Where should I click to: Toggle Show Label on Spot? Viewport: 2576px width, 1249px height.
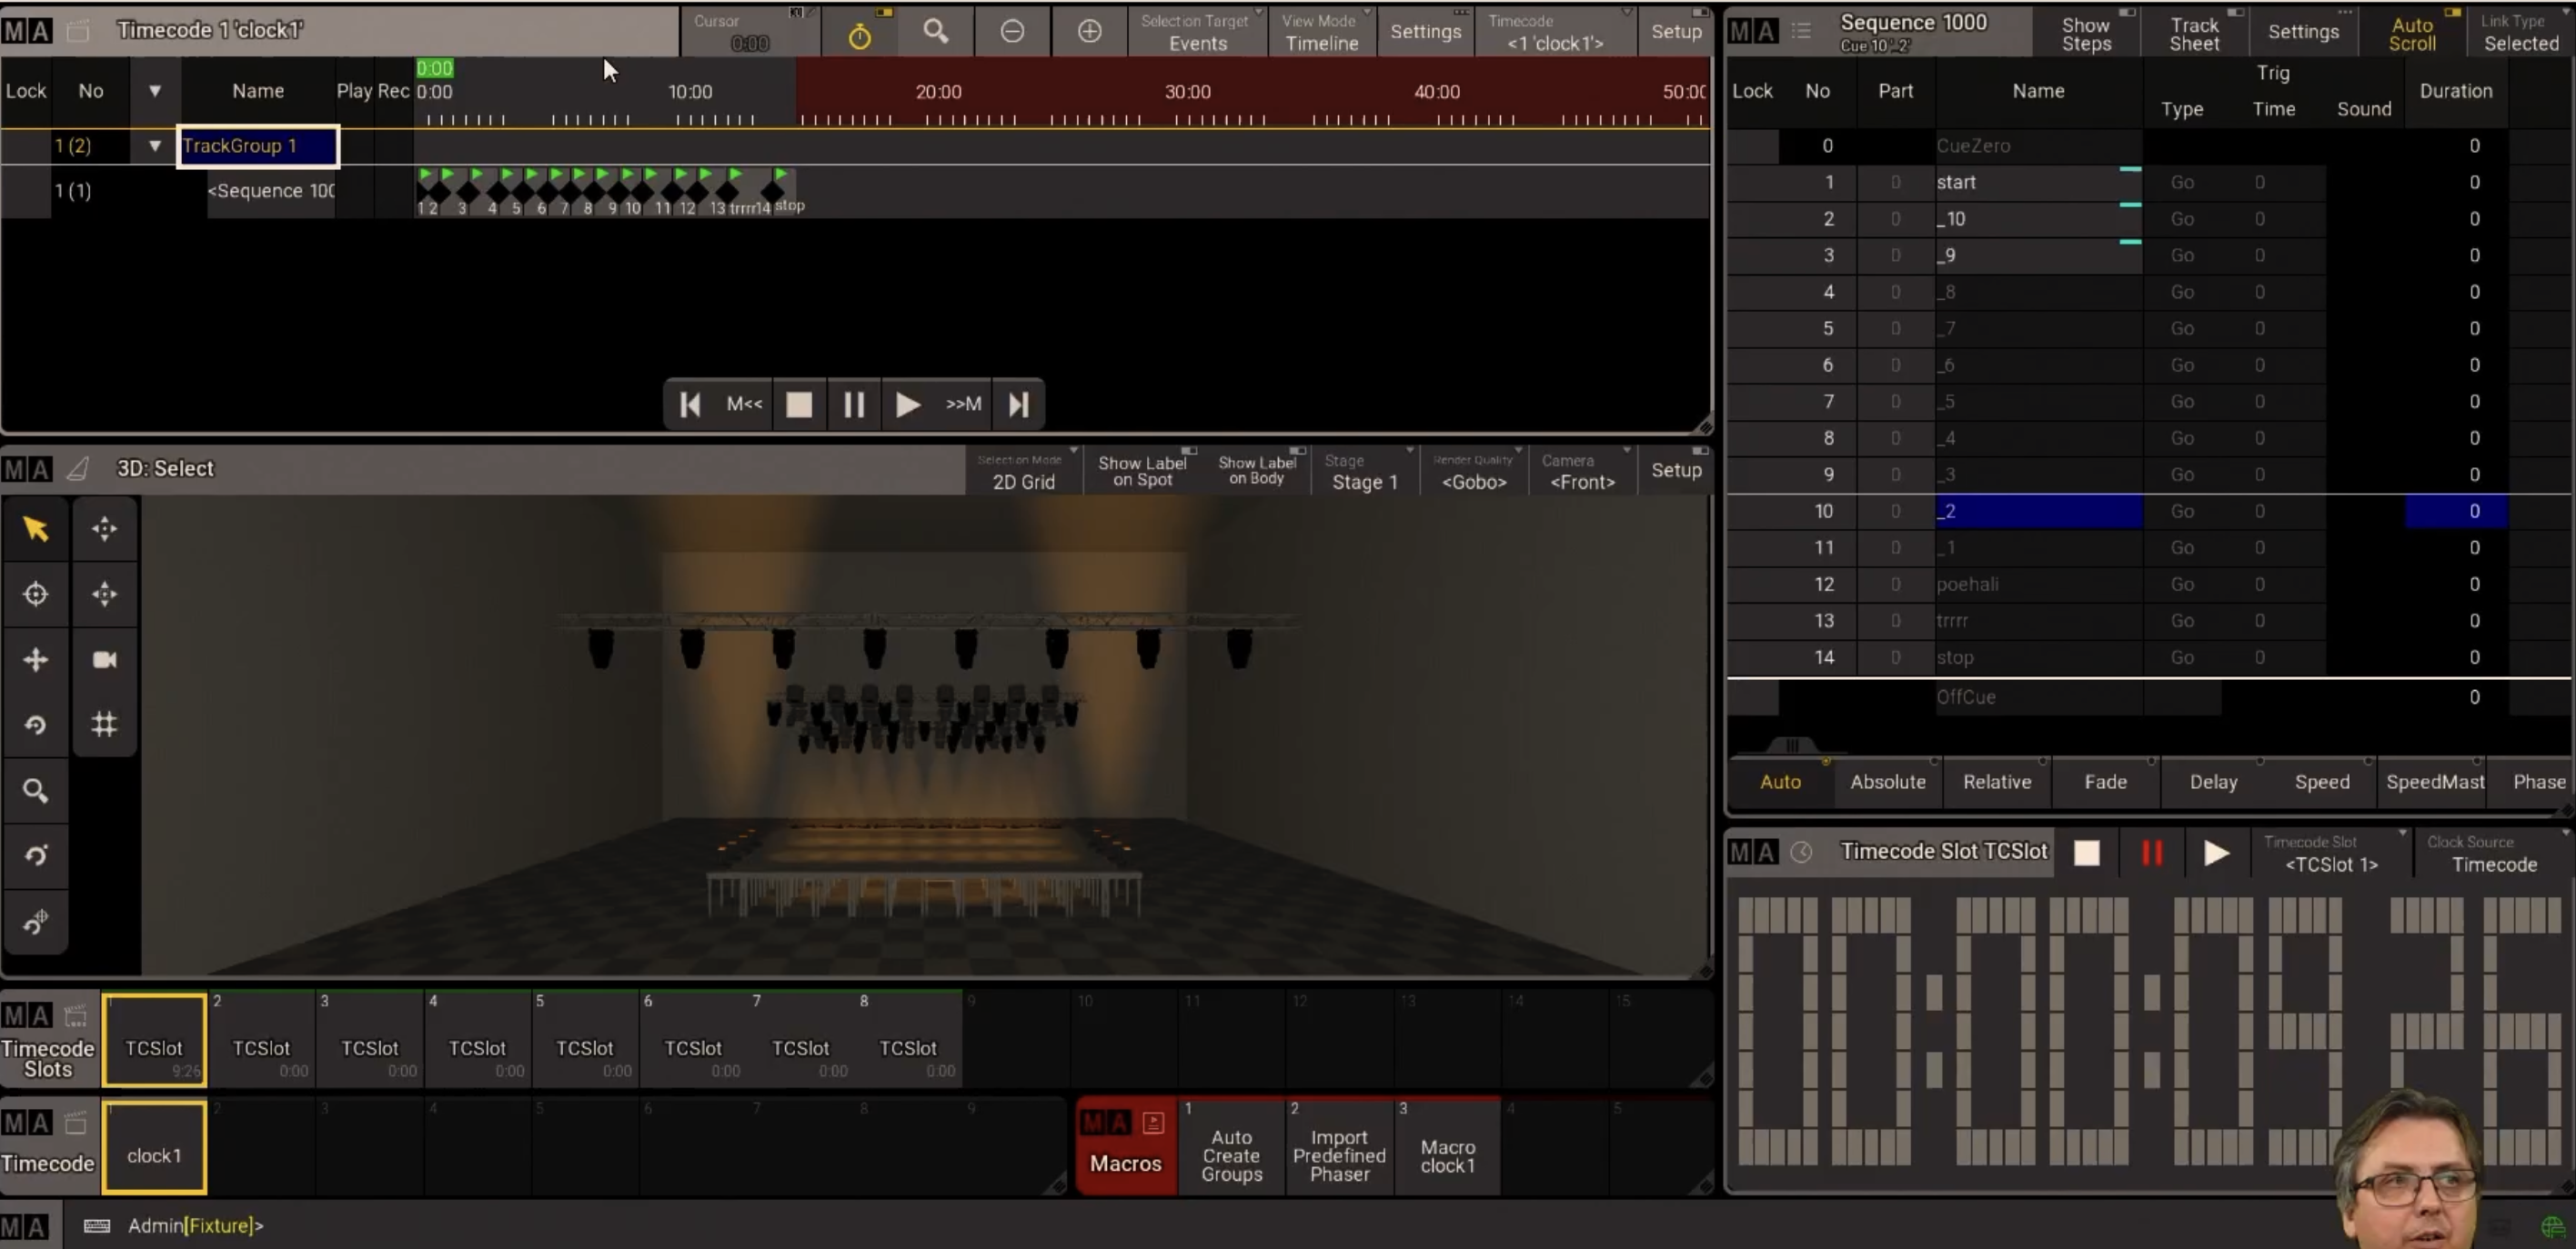pyautogui.click(x=1142, y=471)
